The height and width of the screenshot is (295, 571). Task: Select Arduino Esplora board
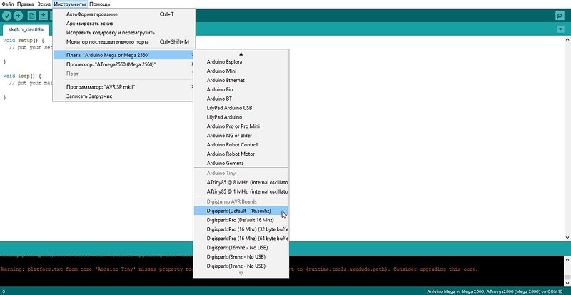tap(241, 62)
